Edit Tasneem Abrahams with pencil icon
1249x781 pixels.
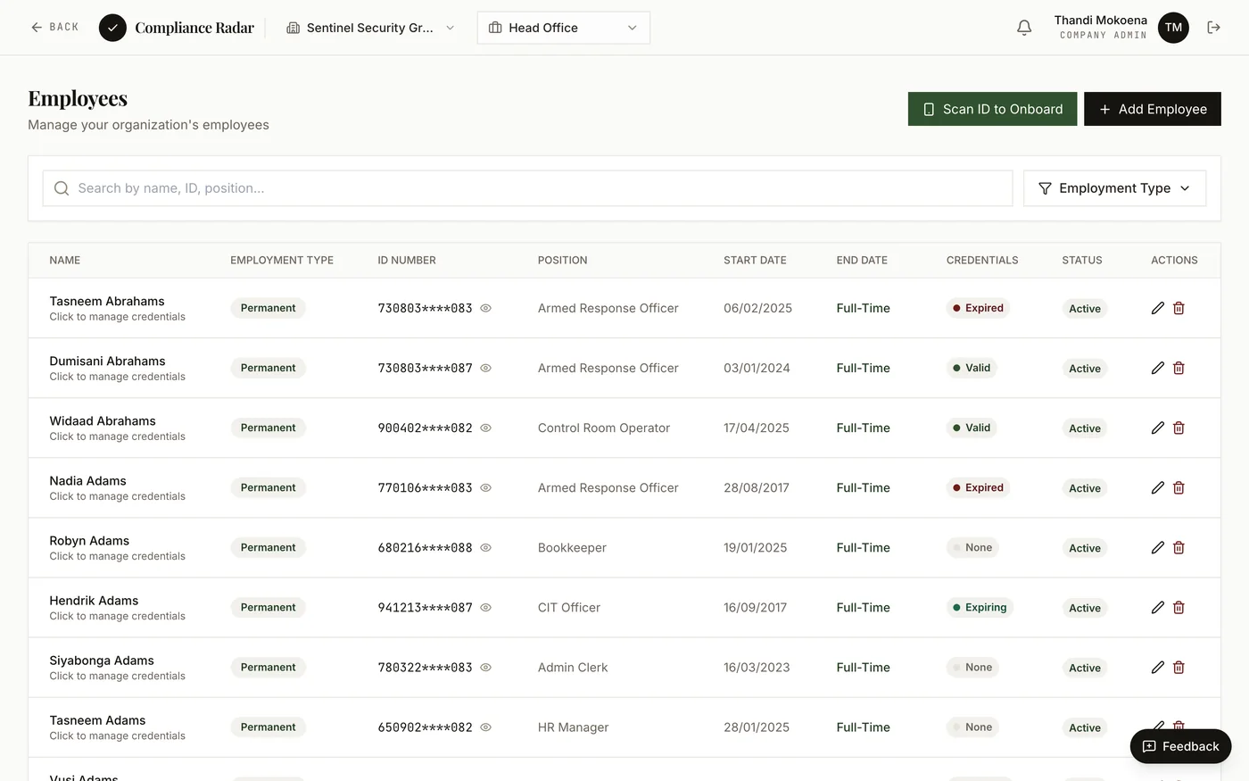click(x=1158, y=308)
